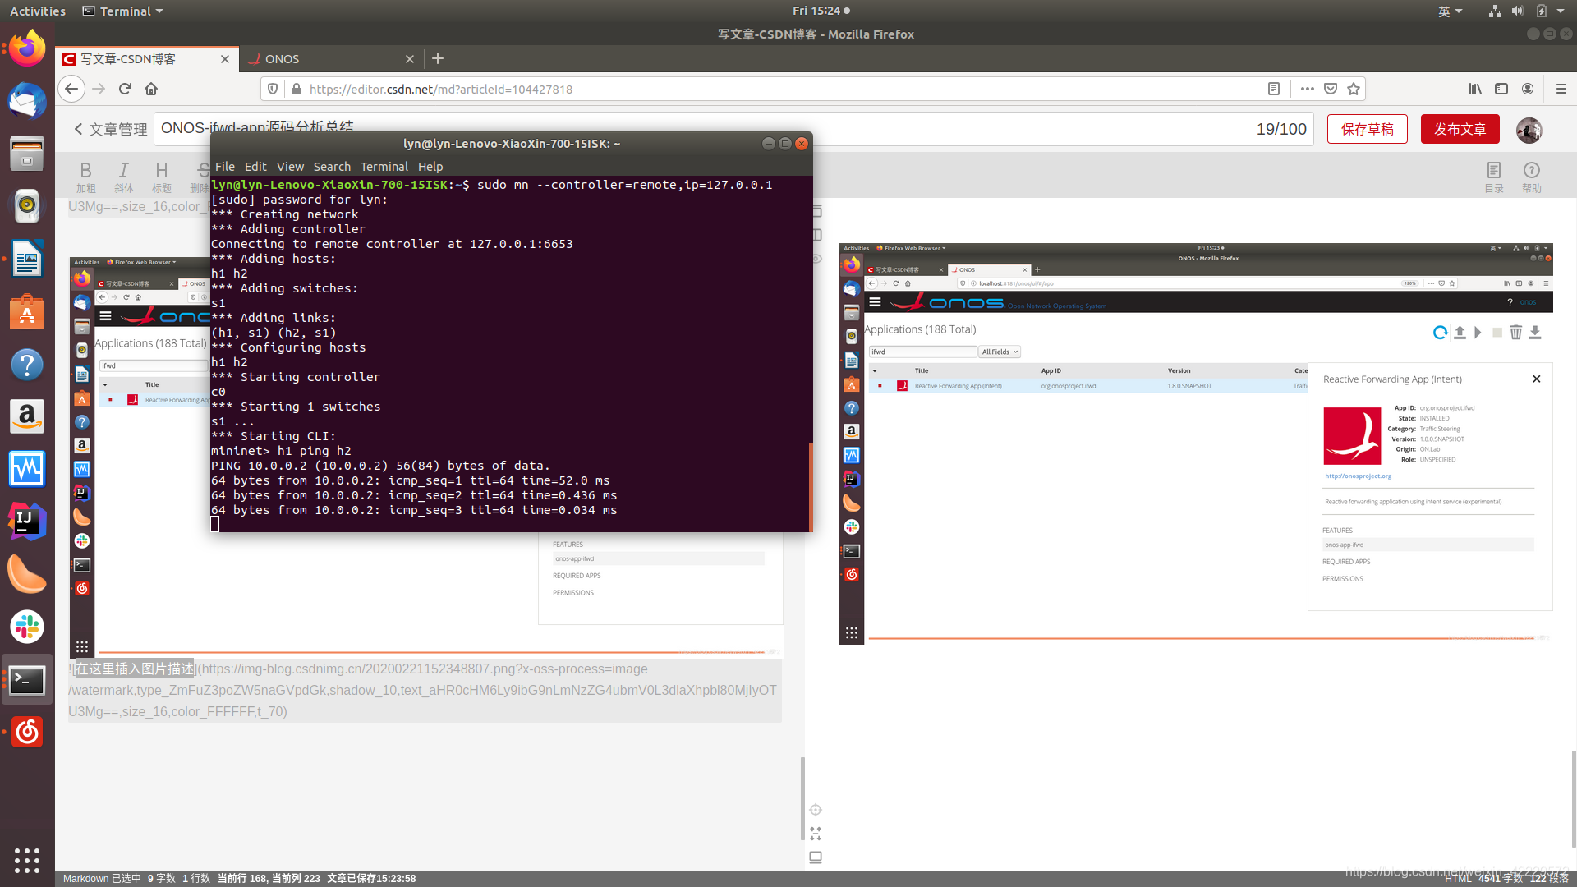The image size is (1577, 887).
Task: Click the ONOS screenshot preview image
Action: 1196,443
